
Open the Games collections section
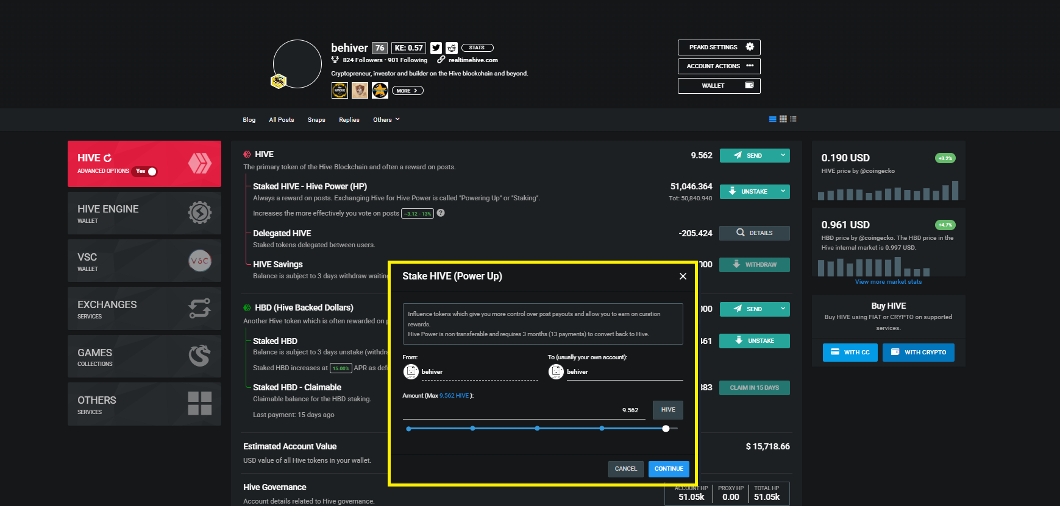(x=144, y=356)
